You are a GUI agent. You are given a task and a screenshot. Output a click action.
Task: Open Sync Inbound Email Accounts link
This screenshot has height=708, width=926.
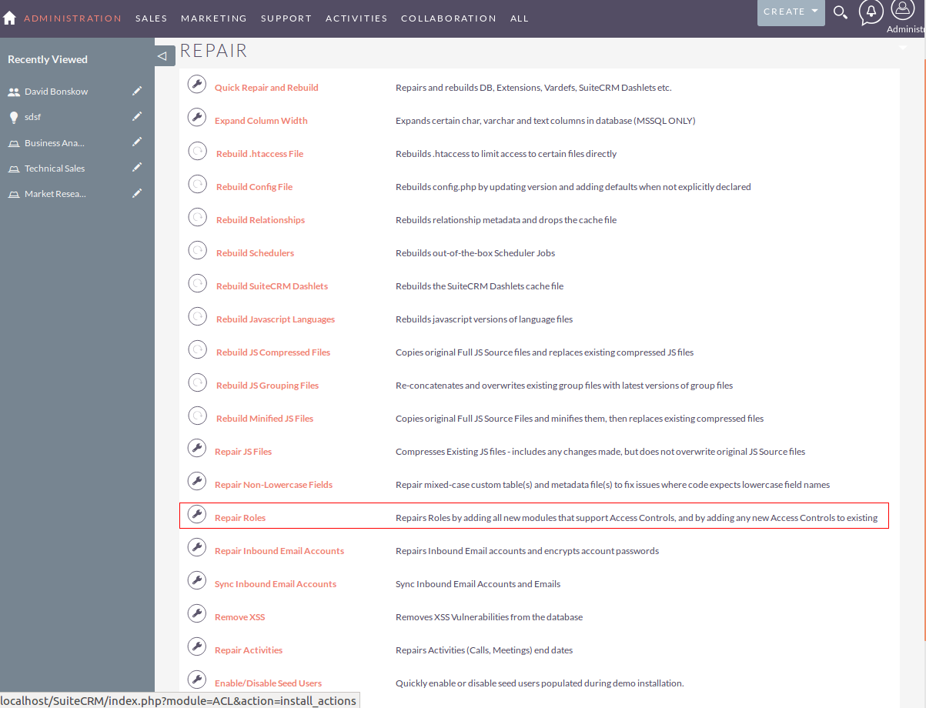[x=276, y=584]
